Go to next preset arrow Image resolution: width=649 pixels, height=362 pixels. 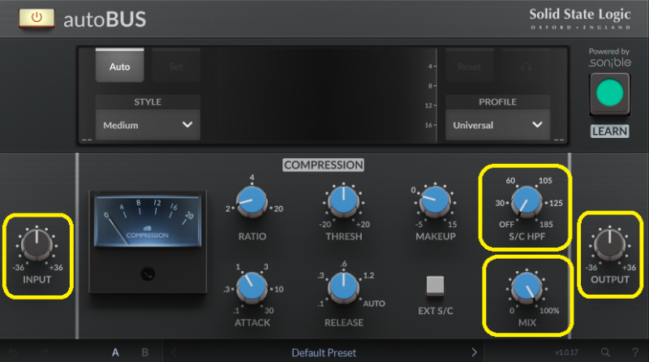tap(474, 352)
